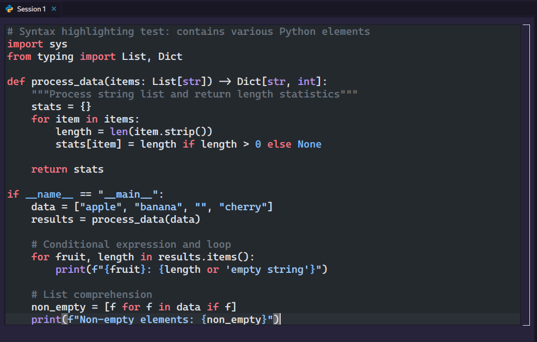This screenshot has width=537, height=342.
Task: Click the cell bracket marker at the right edge
Action: pyautogui.click(x=526, y=175)
